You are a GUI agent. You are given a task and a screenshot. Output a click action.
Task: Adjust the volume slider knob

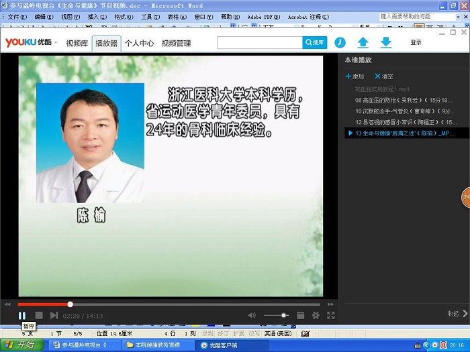click(x=283, y=315)
